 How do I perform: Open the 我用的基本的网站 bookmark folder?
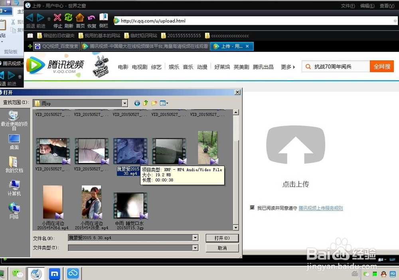tap(99, 35)
